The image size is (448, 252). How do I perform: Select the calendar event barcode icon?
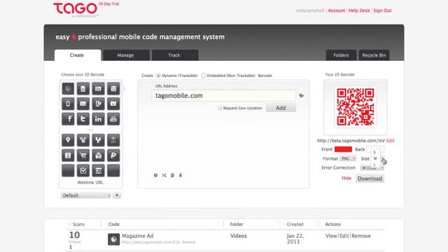click(113, 89)
